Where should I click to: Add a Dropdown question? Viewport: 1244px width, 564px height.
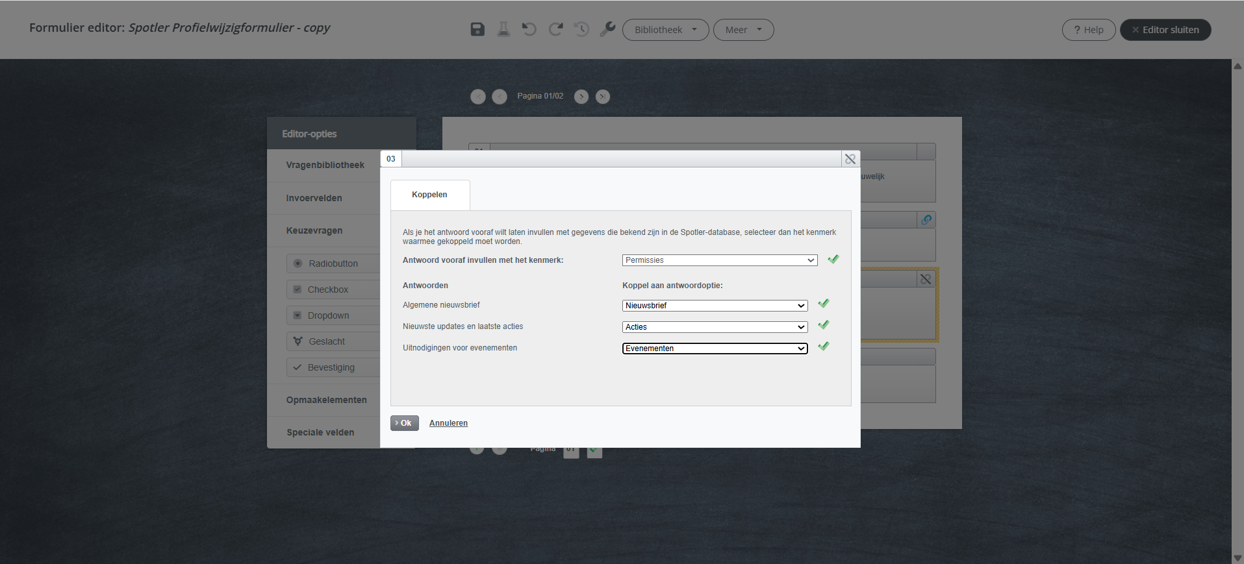(x=333, y=315)
